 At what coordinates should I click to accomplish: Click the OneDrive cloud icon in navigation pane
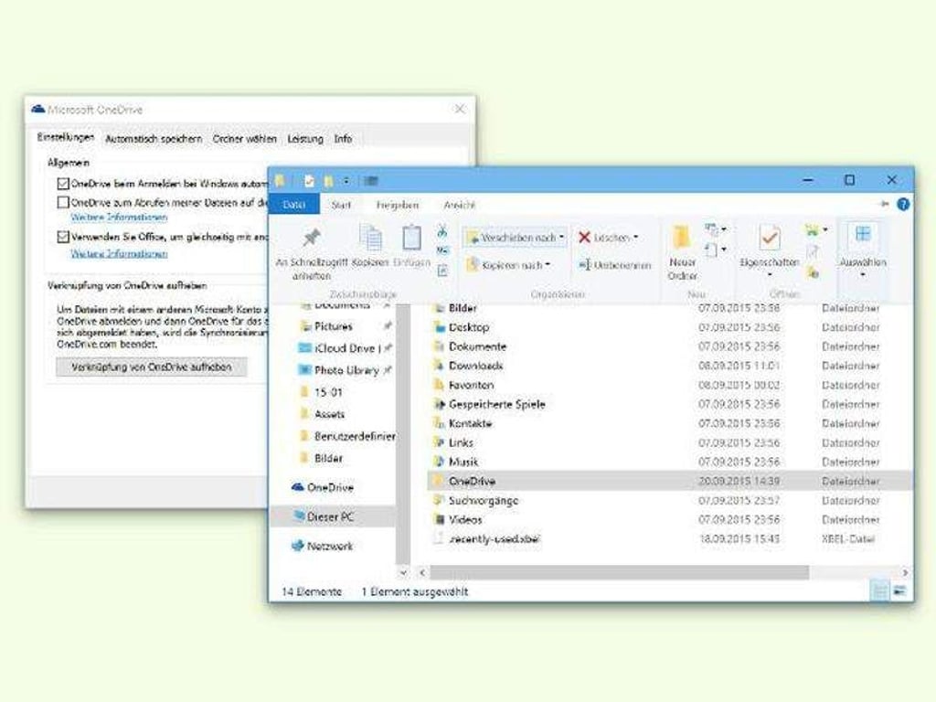tap(298, 487)
